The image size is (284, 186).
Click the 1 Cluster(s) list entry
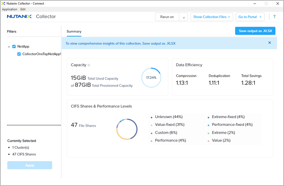(x=21, y=147)
